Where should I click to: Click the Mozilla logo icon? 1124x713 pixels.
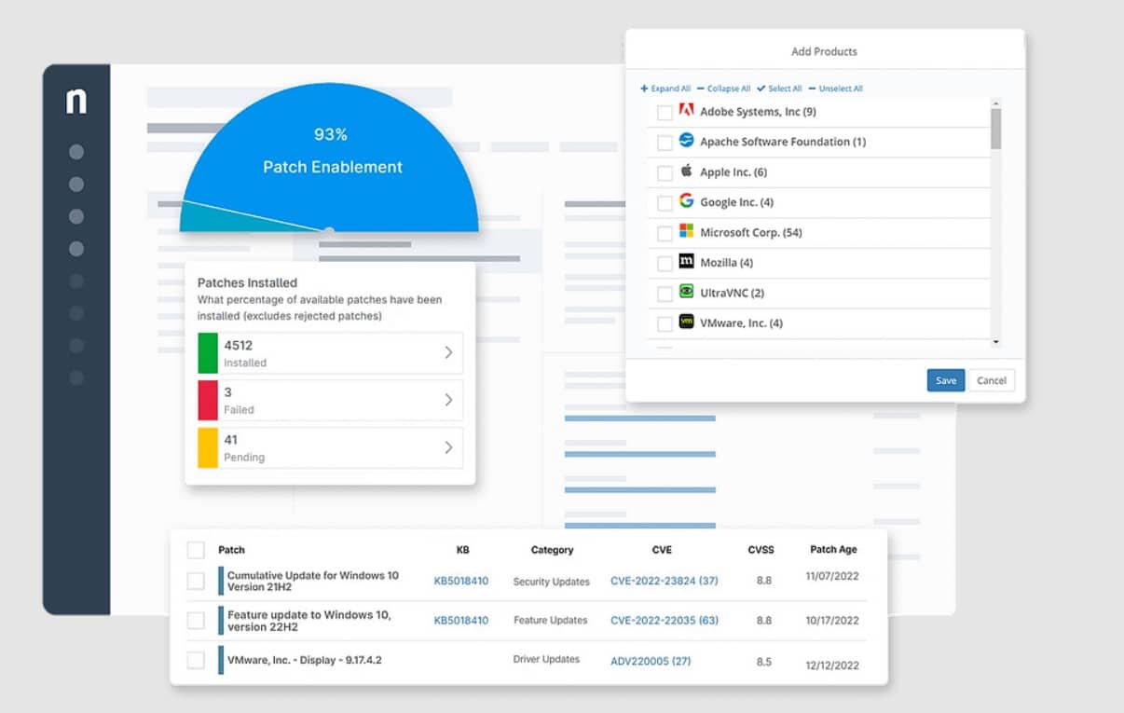click(x=687, y=261)
